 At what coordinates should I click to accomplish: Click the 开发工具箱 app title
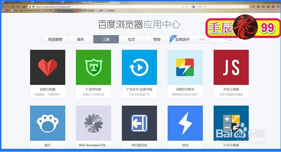point(231,89)
